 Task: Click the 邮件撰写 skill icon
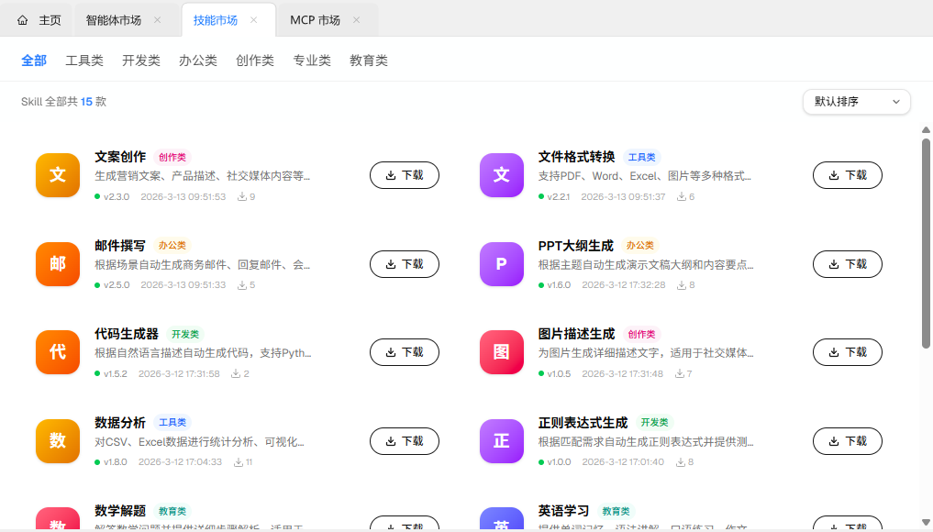[57, 264]
